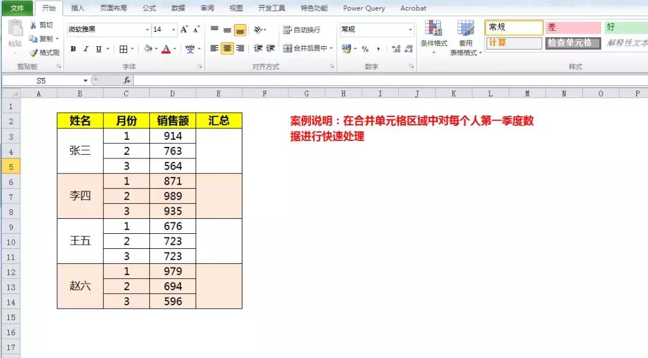Click the Underline (U) icon

(98, 49)
